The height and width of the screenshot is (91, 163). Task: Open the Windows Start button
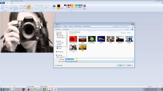(x=2, y=89)
